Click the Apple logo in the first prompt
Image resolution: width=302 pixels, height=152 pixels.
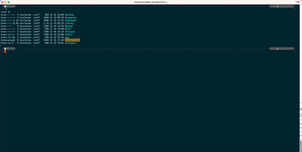tap(5, 6)
